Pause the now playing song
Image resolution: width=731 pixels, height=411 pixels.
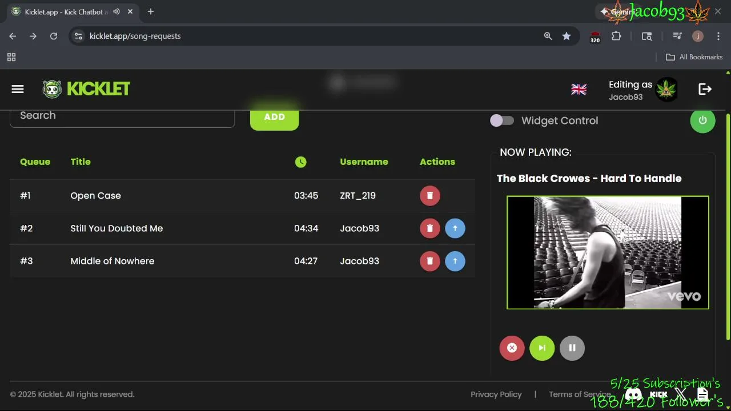pyautogui.click(x=572, y=348)
